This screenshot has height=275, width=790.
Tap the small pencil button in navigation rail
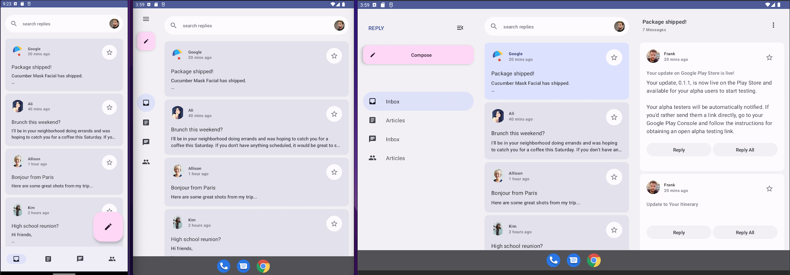pyautogui.click(x=146, y=41)
